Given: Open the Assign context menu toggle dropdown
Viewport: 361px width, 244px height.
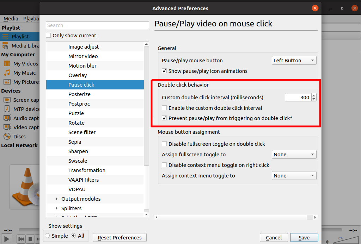Looking at the screenshot, I should (294, 175).
